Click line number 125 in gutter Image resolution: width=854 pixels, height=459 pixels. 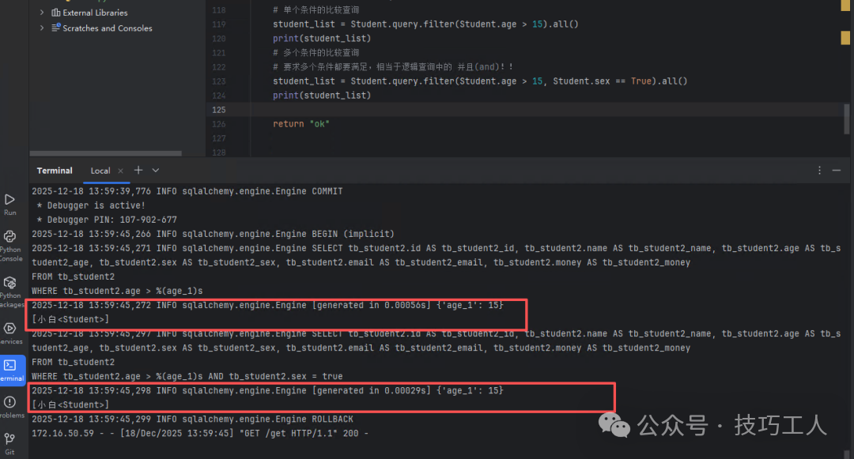218,110
